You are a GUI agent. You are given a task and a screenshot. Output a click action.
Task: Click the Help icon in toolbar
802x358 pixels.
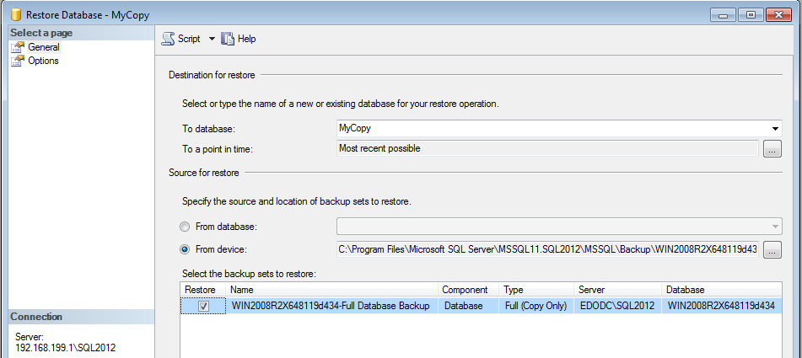point(228,39)
